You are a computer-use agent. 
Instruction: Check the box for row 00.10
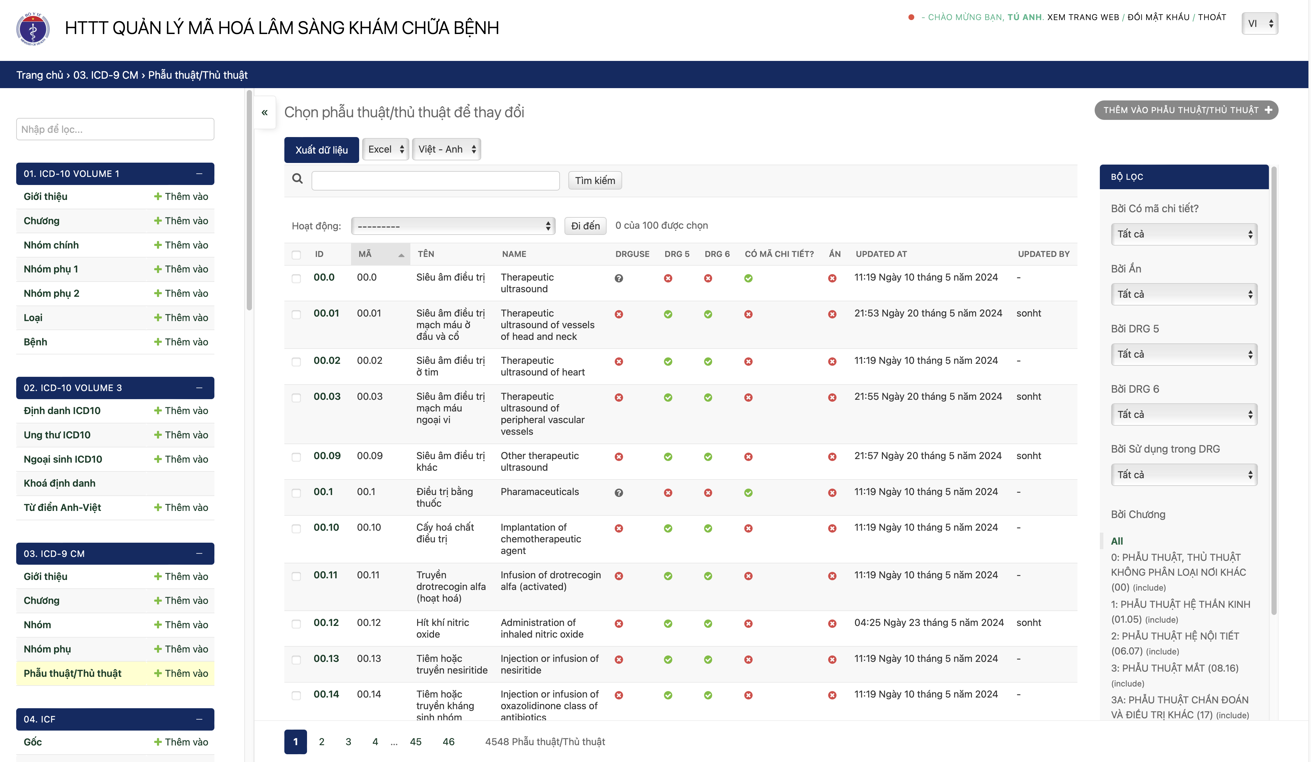coord(296,529)
